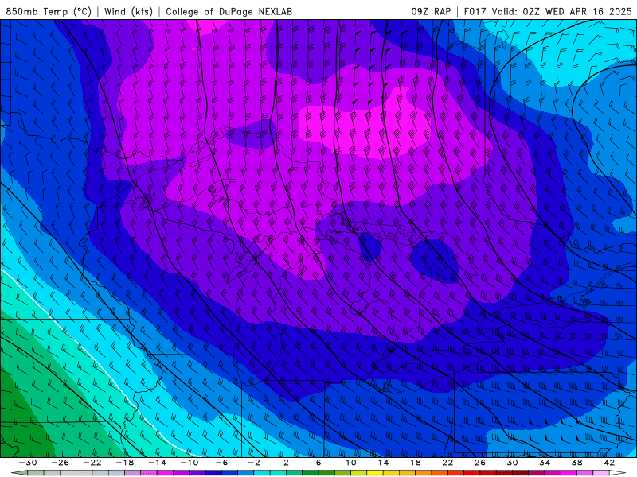Click the -22 legend value

pos(92,463)
